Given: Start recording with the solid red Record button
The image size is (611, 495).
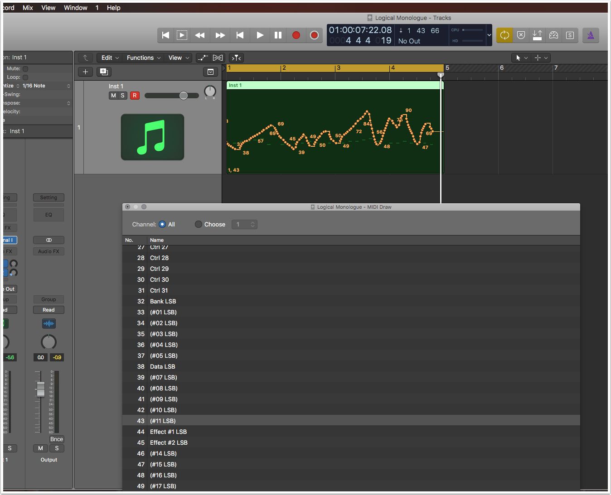Looking at the screenshot, I should [296, 35].
